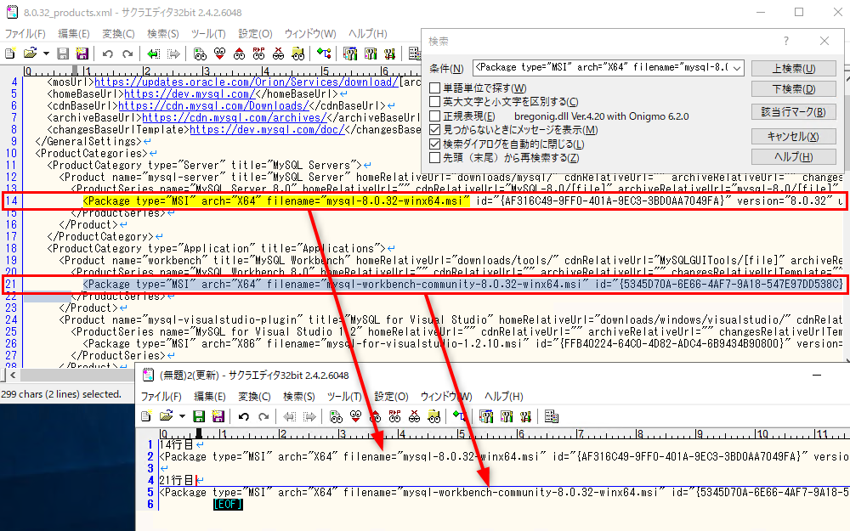
Task: Open 設定(O) menu in (無題)2 window
Action: tap(391, 397)
